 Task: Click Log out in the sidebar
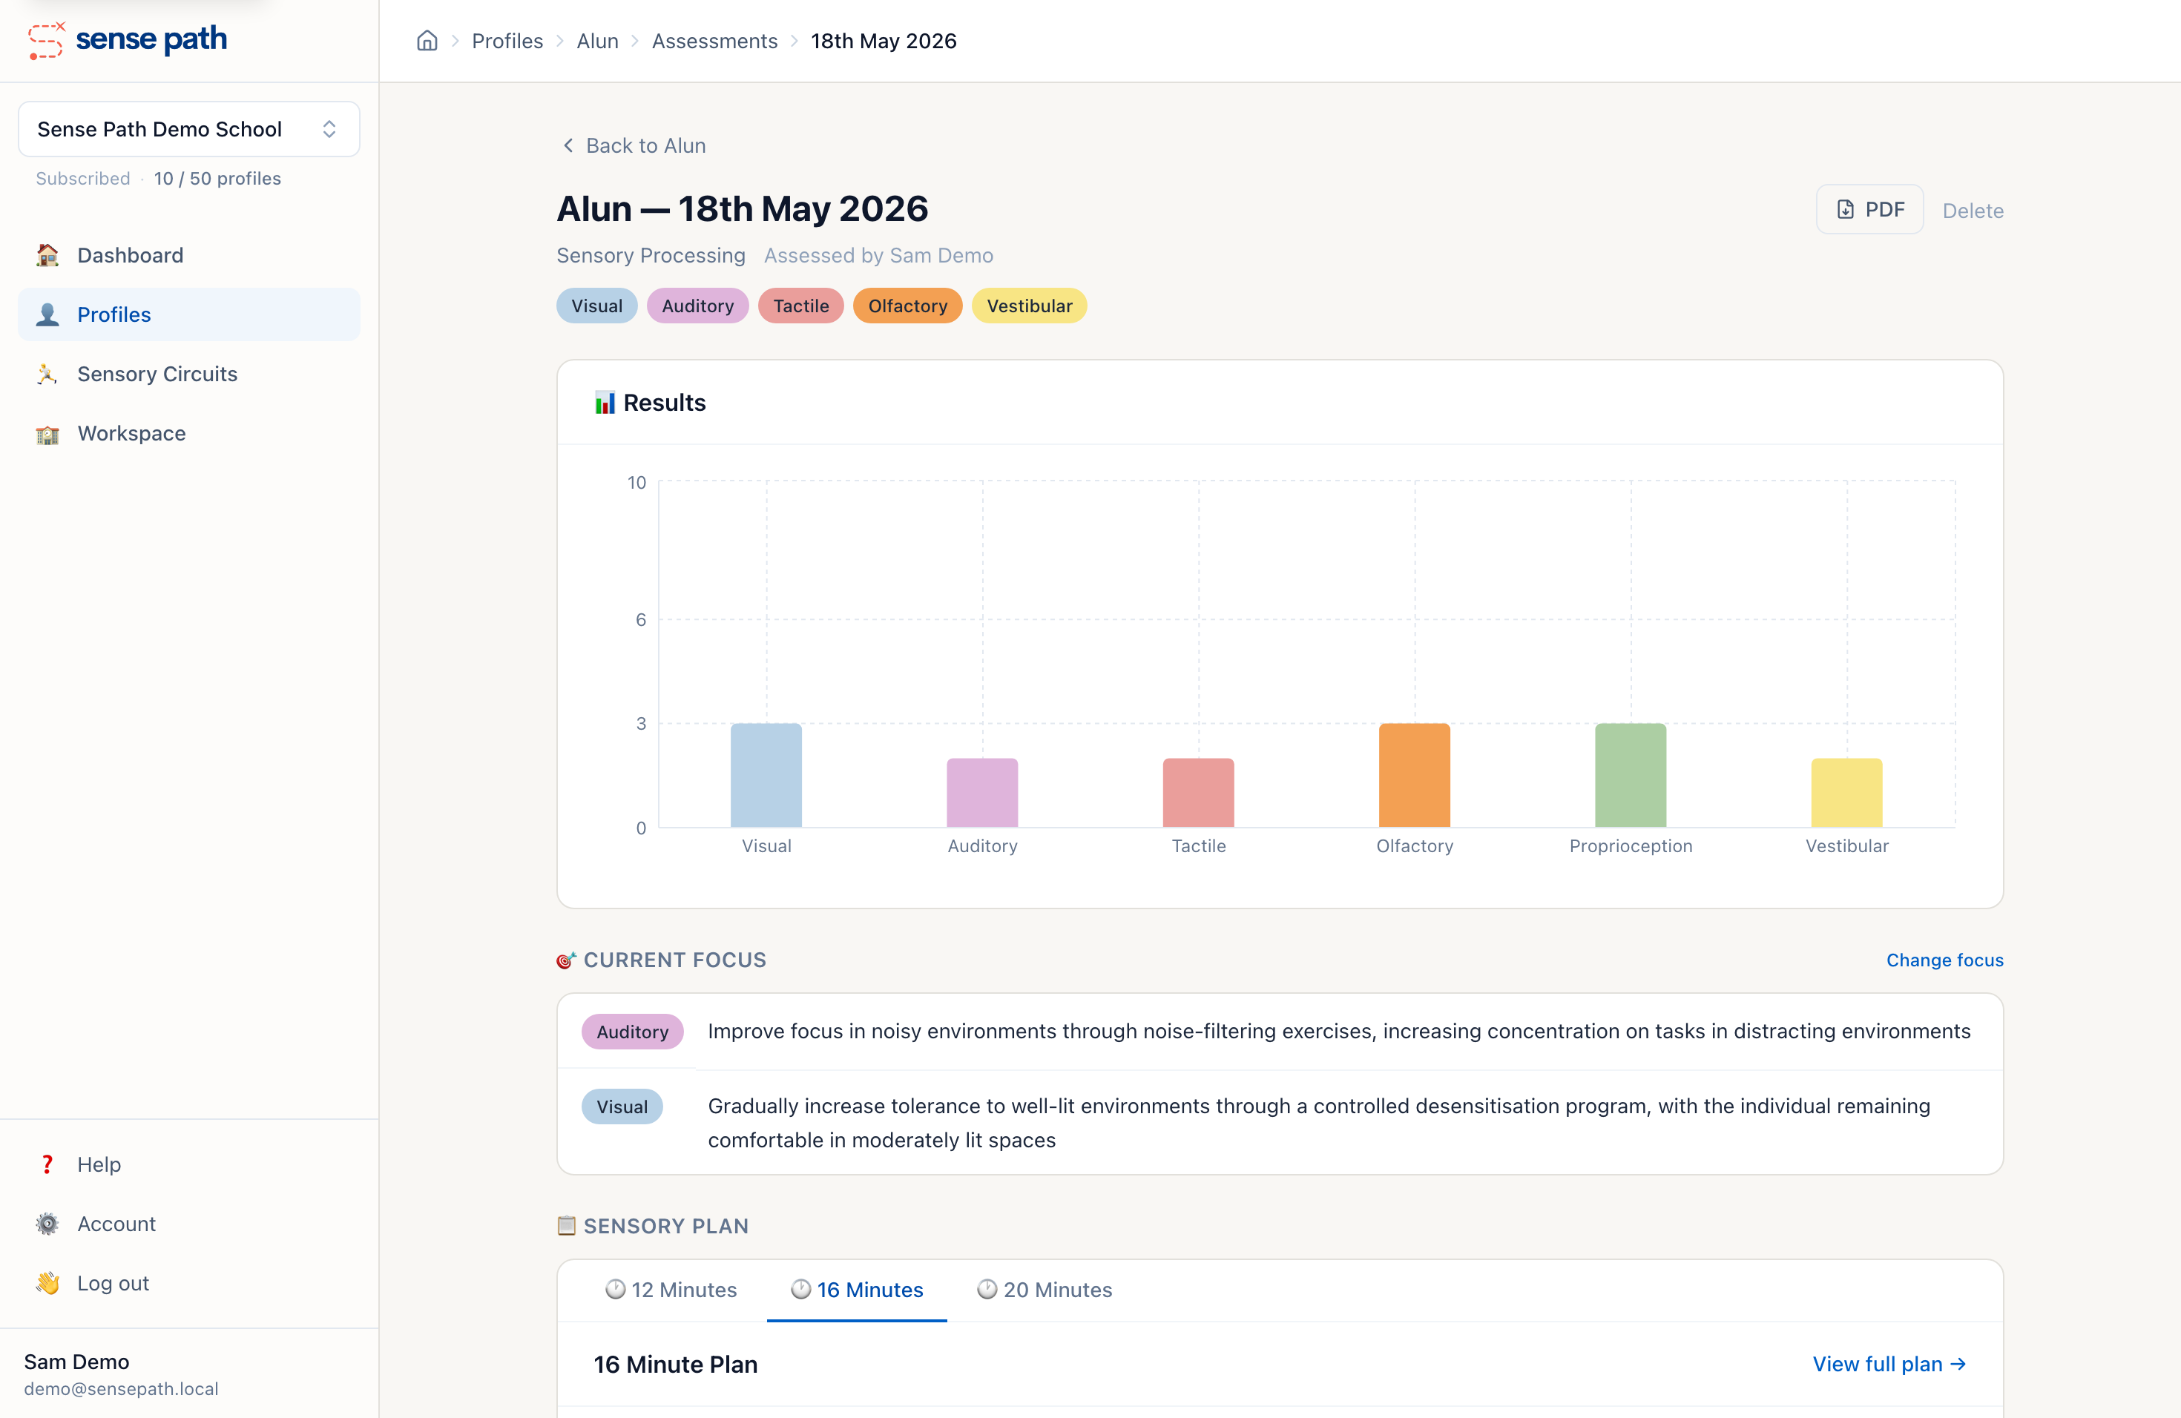pyautogui.click(x=188, y=1283)
